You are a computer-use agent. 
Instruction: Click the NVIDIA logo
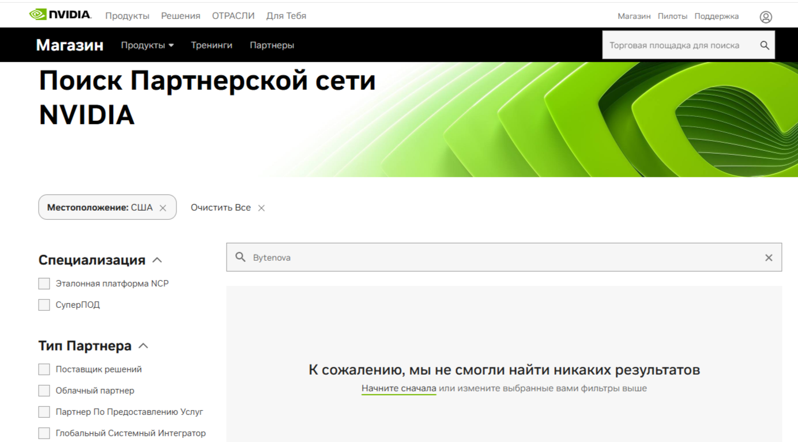[x=60, y=14]
